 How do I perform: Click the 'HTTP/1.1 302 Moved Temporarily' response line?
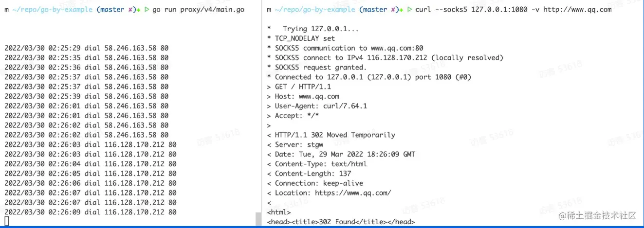tap(331, 135)
